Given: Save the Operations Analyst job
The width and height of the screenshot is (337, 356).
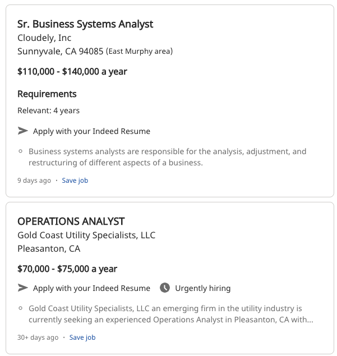Looking at the screenshot, I should coord(82,337).
